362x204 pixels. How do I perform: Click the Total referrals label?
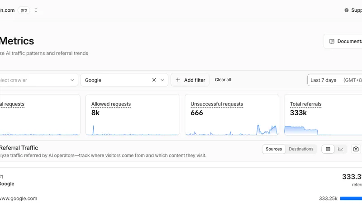pyautogui.click(x=306, y=104)
